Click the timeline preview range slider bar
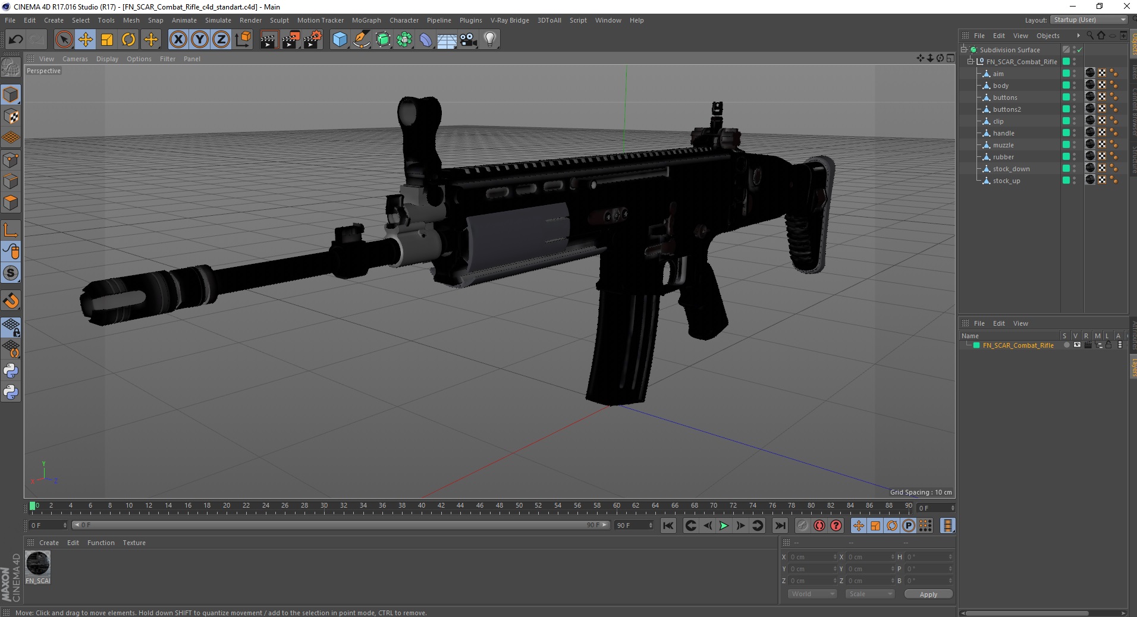This screenshot has width=1137, height=617. tap(341, 525)
